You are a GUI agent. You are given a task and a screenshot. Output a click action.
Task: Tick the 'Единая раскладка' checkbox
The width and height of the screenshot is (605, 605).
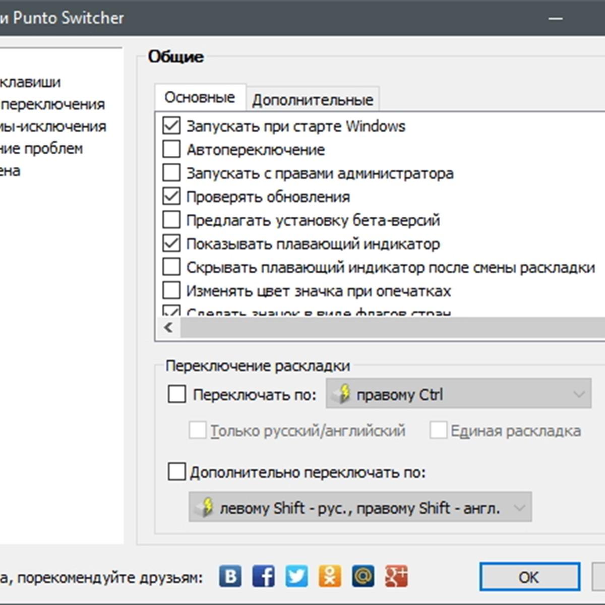click(x=438, y=431)
